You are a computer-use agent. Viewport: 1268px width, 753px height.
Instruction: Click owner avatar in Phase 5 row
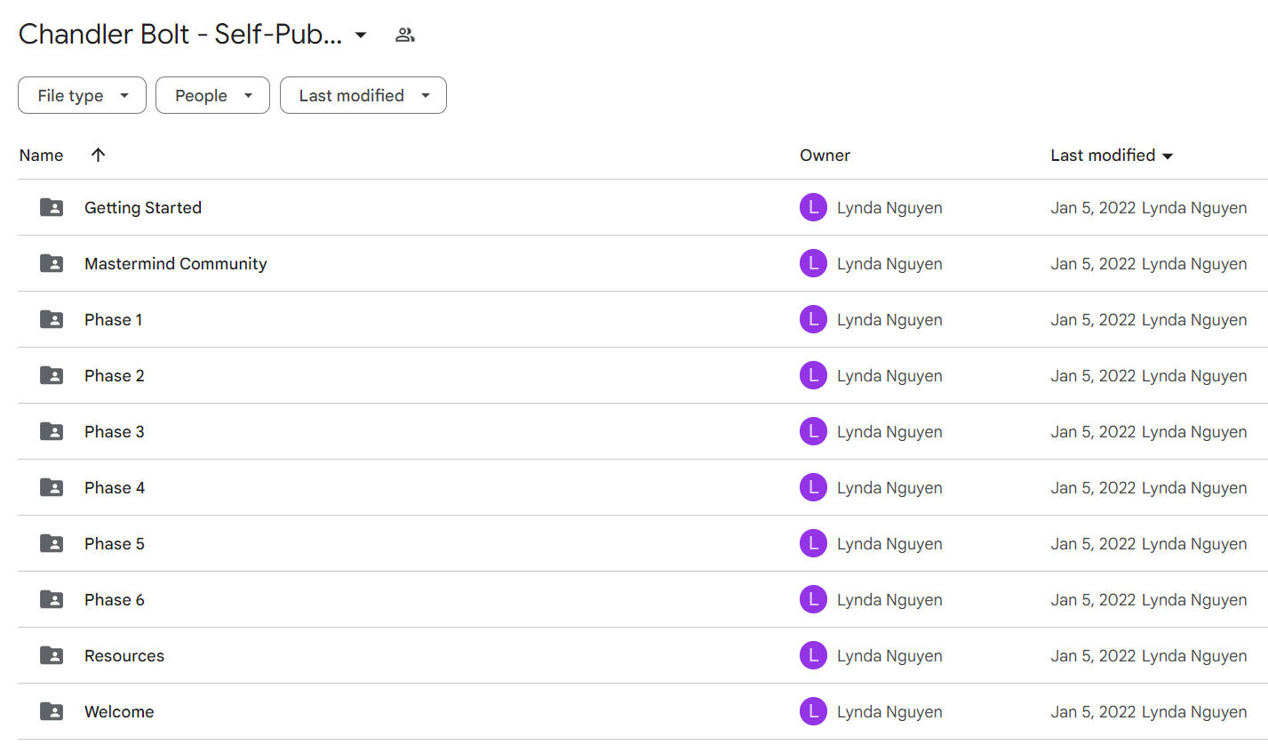click(813, 543)
